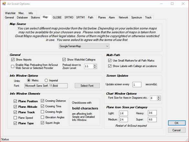Click the resize grip at window corner
Image resolution: width=189 pixels, height=142 pixels.
187,140
